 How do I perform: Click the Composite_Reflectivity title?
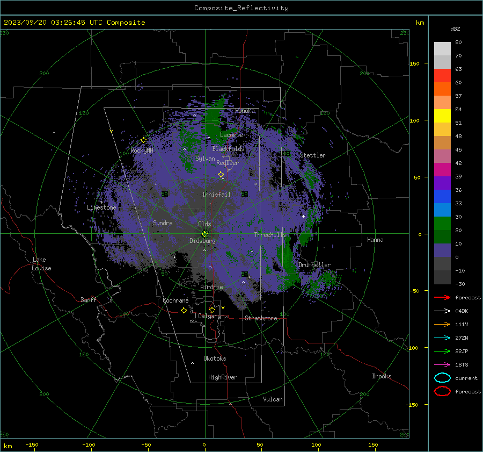[x=241, y=8]
